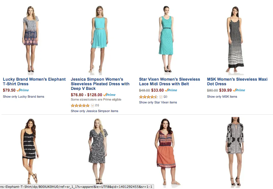Expand rating dropdown for Star Vixen dress
The width and height of the screenshot is (273, 189).
click(x=161, y=97)
